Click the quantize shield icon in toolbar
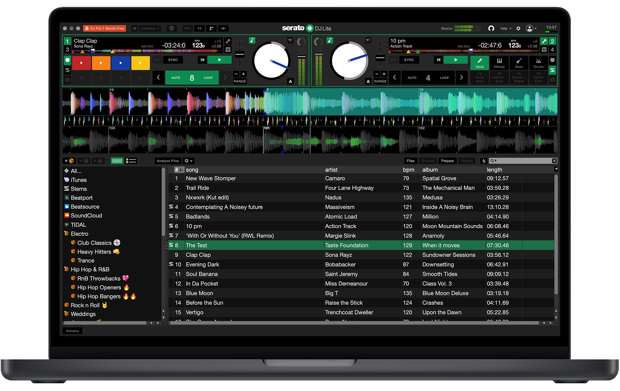 click(172, 28)
